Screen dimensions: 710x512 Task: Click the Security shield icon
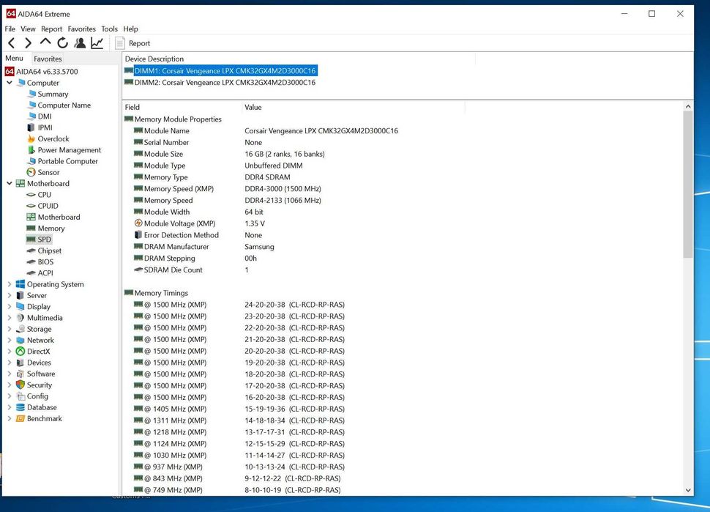click(20, 385)
